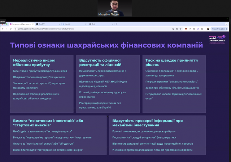Open Chrome three-dot menu beside Relaunch
This screenshot has width=231, height=162.
tap(226, 29)
